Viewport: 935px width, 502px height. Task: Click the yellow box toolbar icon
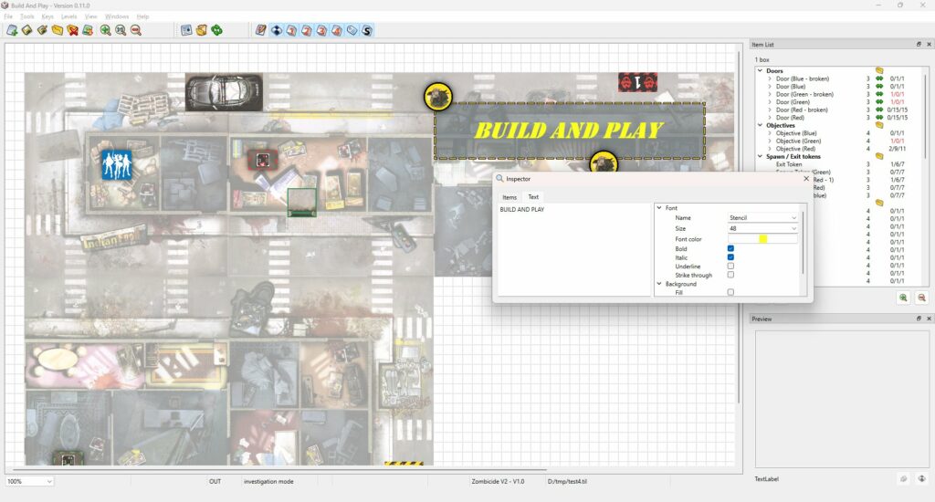click(x=202, y=30)
